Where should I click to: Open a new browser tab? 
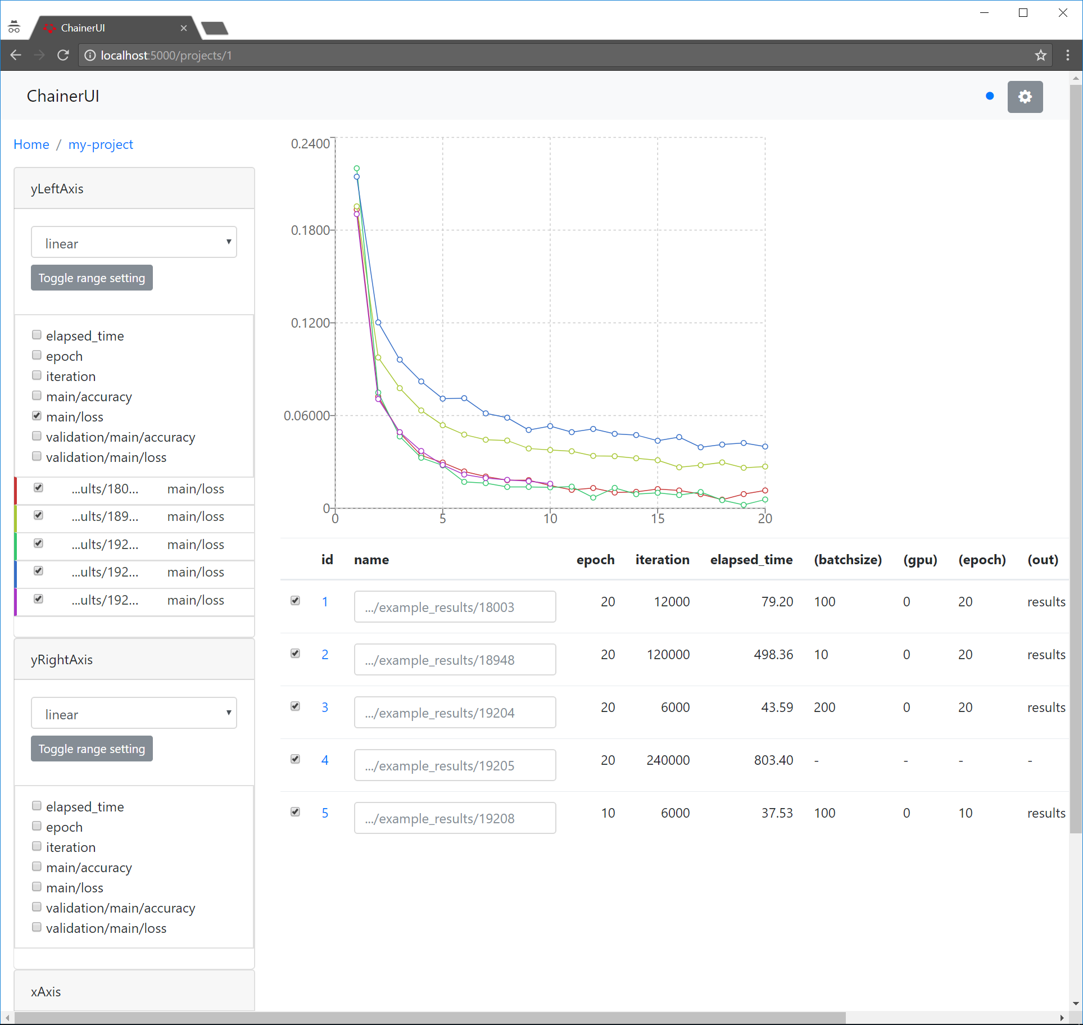215,28
